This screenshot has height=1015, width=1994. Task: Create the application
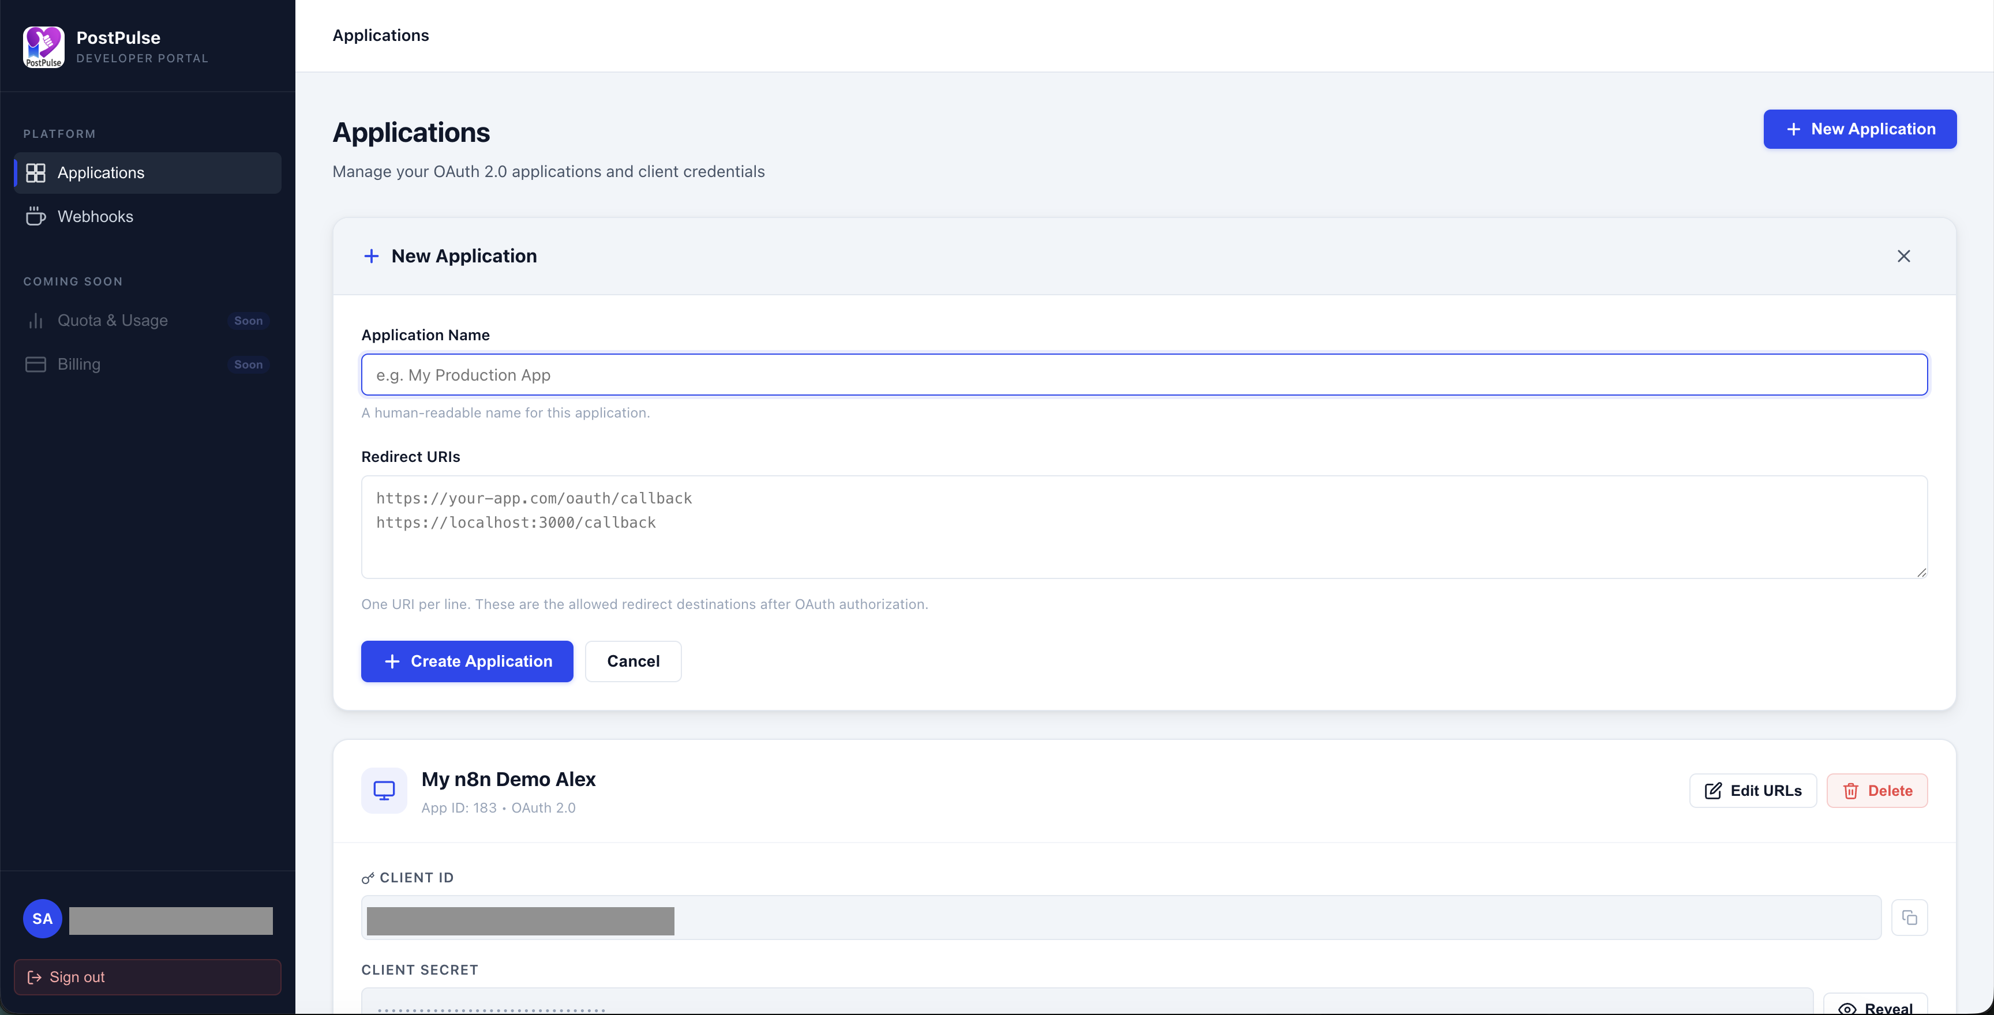tap(466, 661)
